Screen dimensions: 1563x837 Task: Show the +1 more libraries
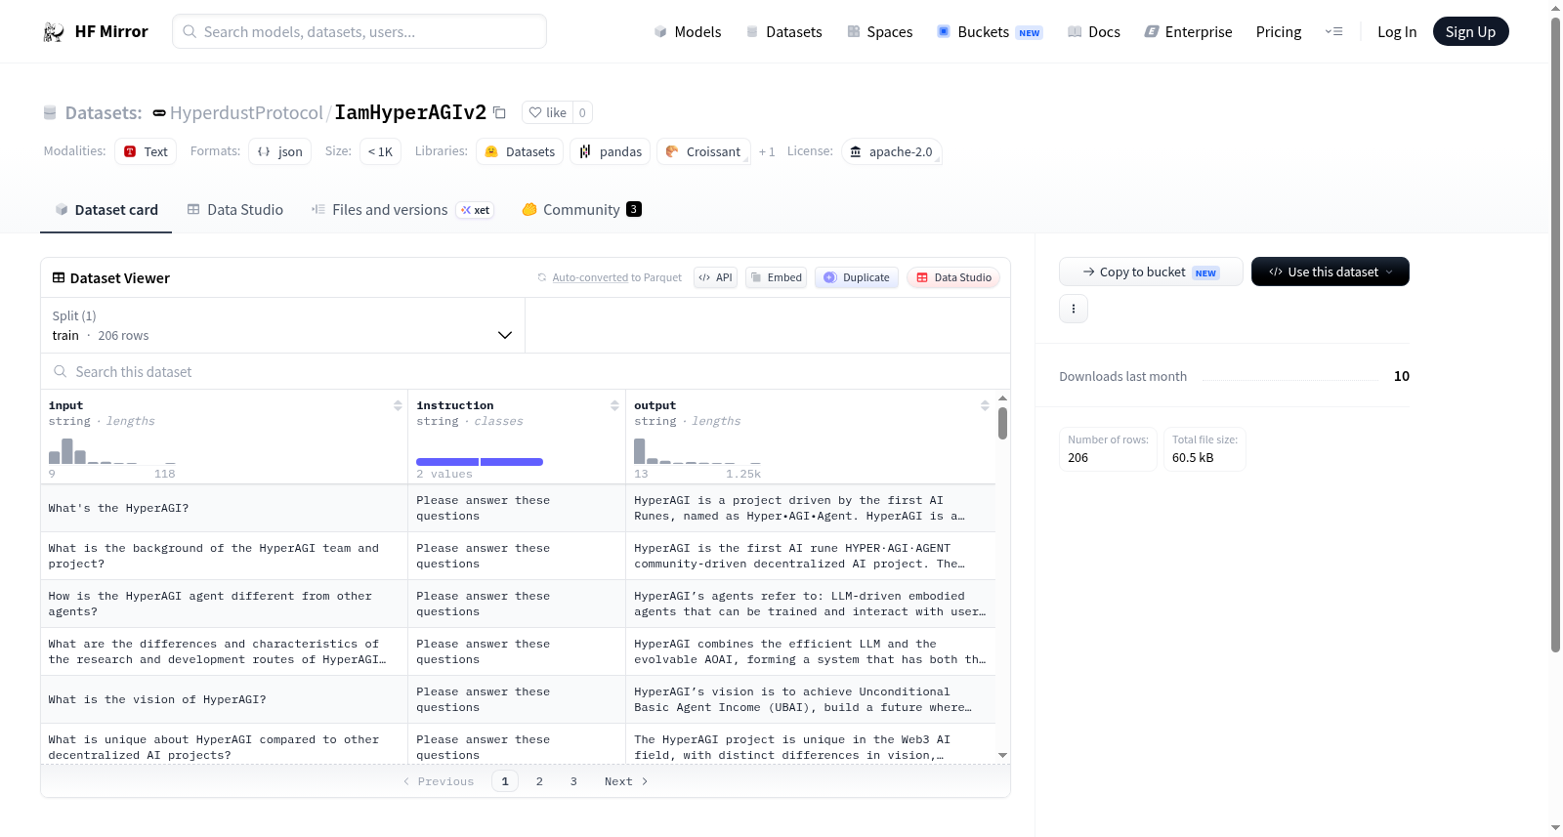pyautogui.click(x=767, y=152)
